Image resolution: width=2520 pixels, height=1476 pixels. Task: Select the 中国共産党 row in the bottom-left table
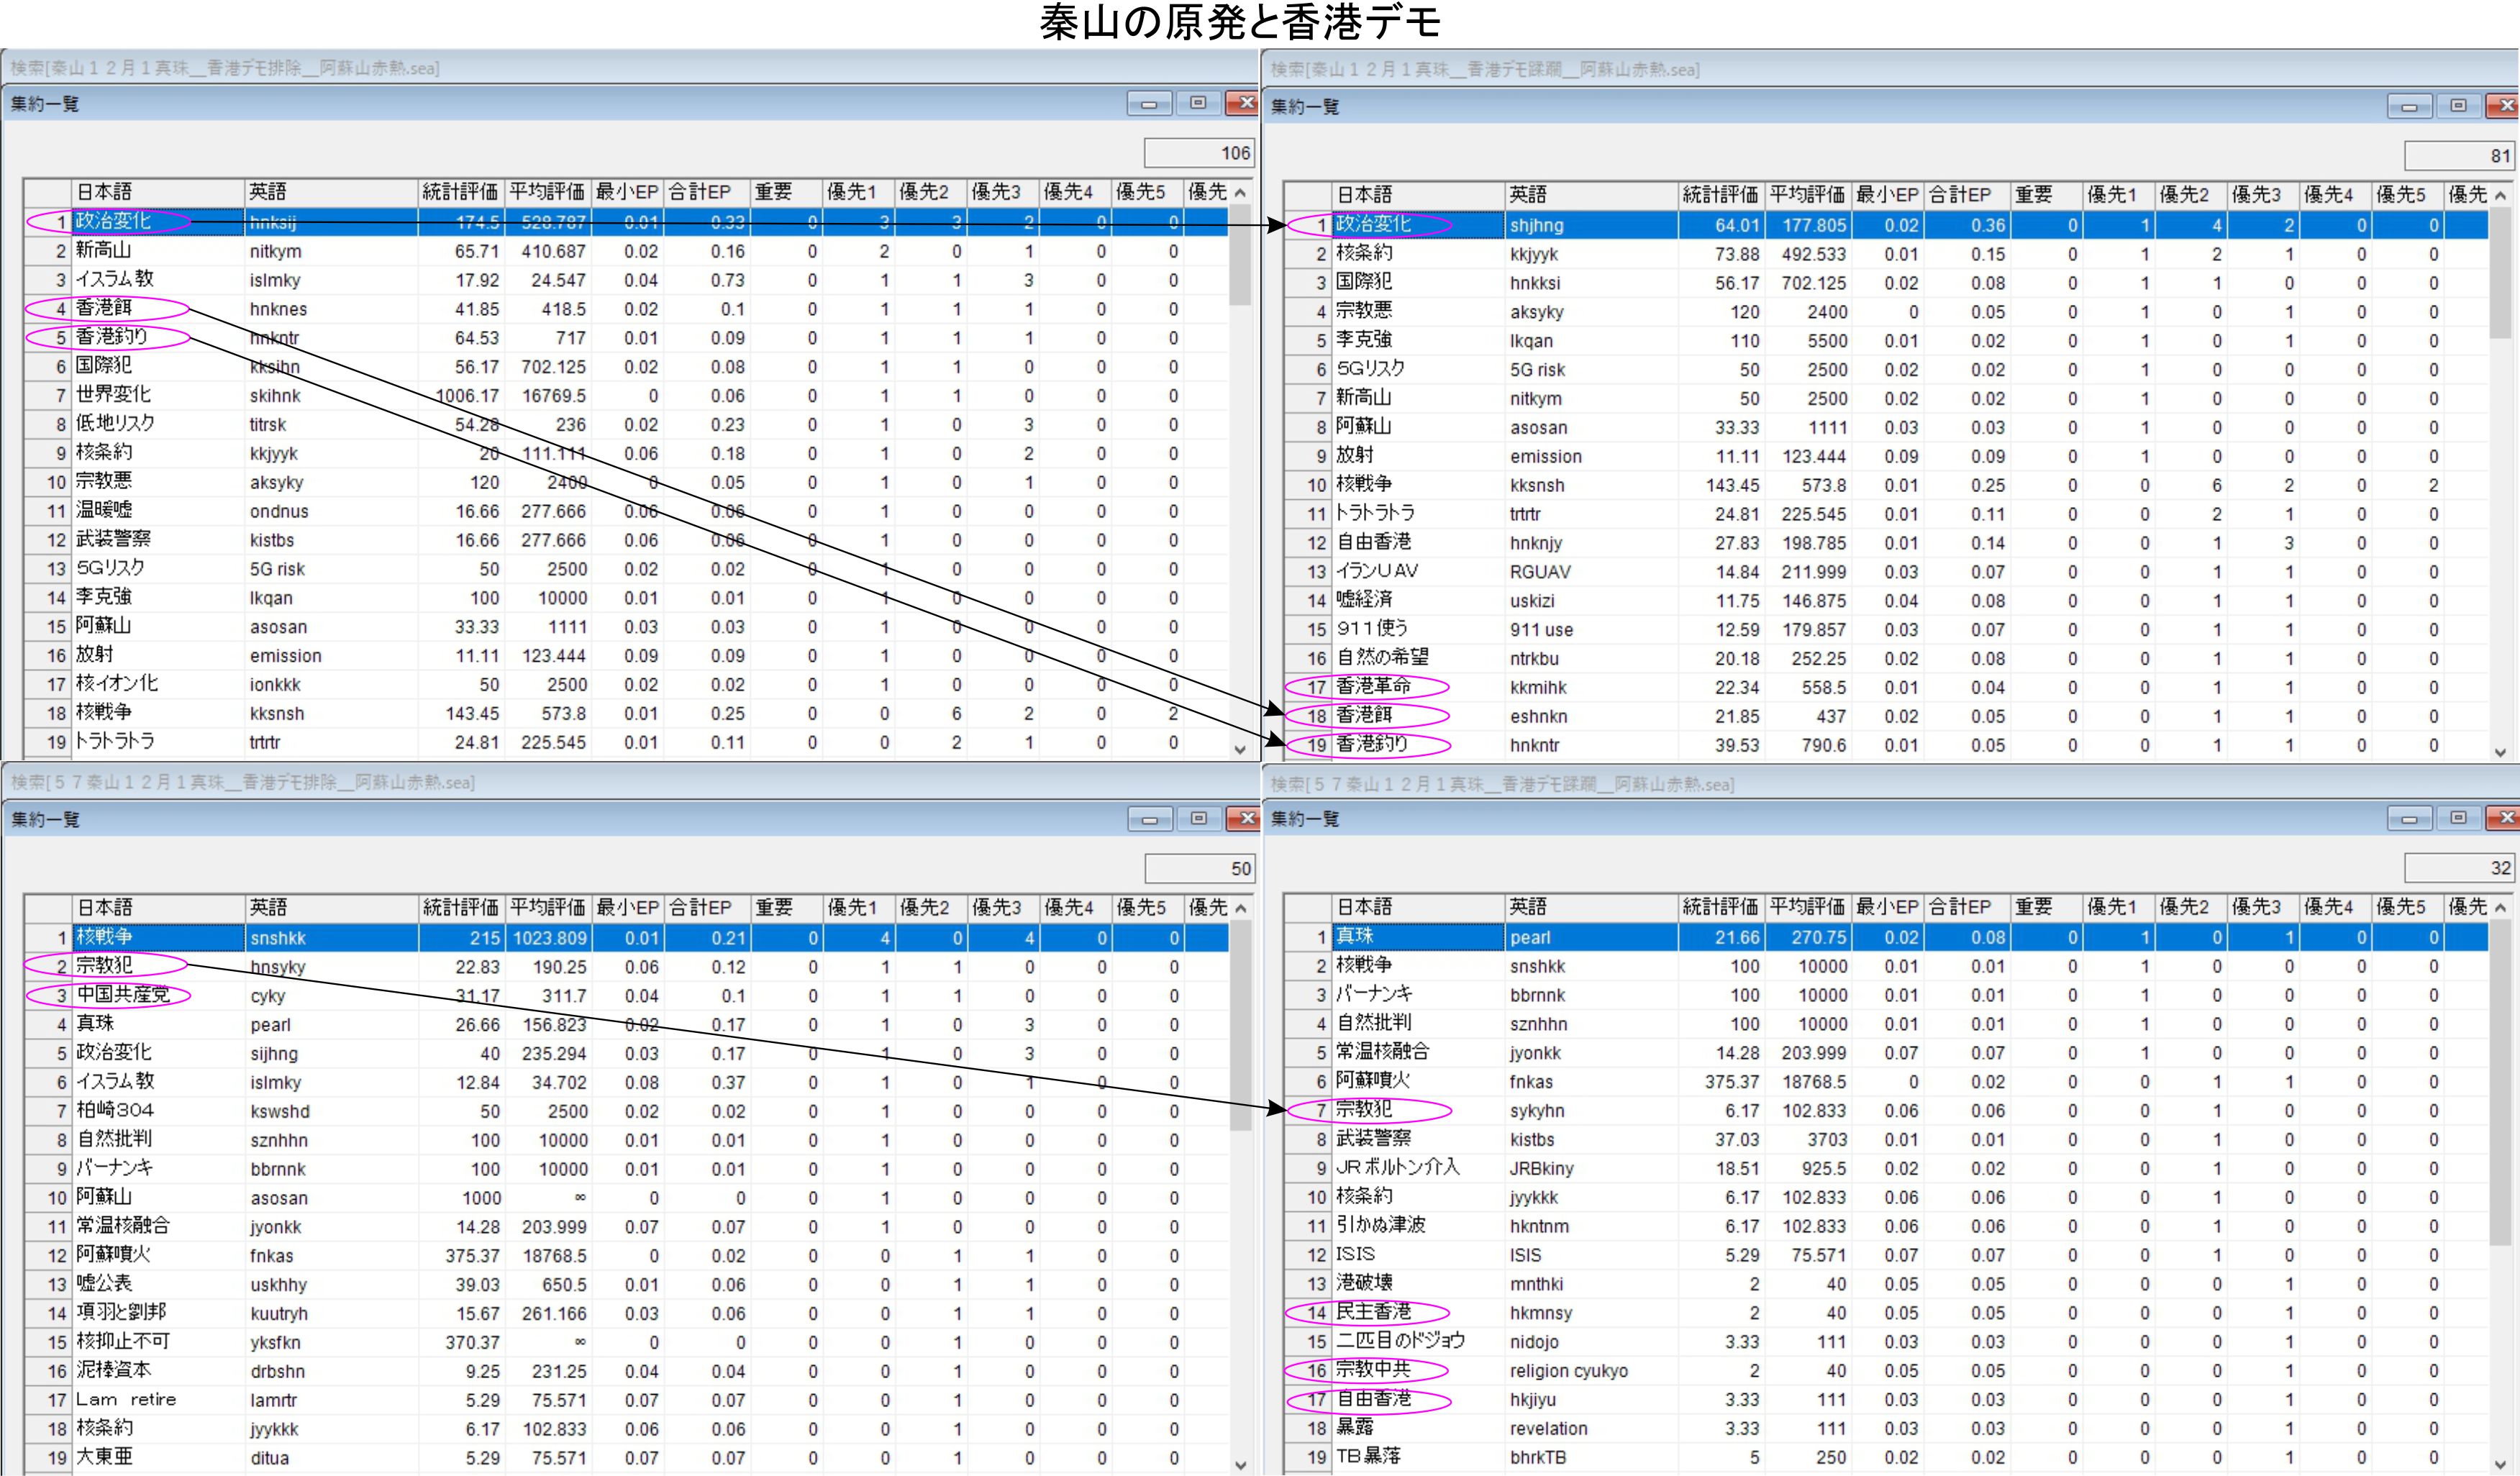123,996
